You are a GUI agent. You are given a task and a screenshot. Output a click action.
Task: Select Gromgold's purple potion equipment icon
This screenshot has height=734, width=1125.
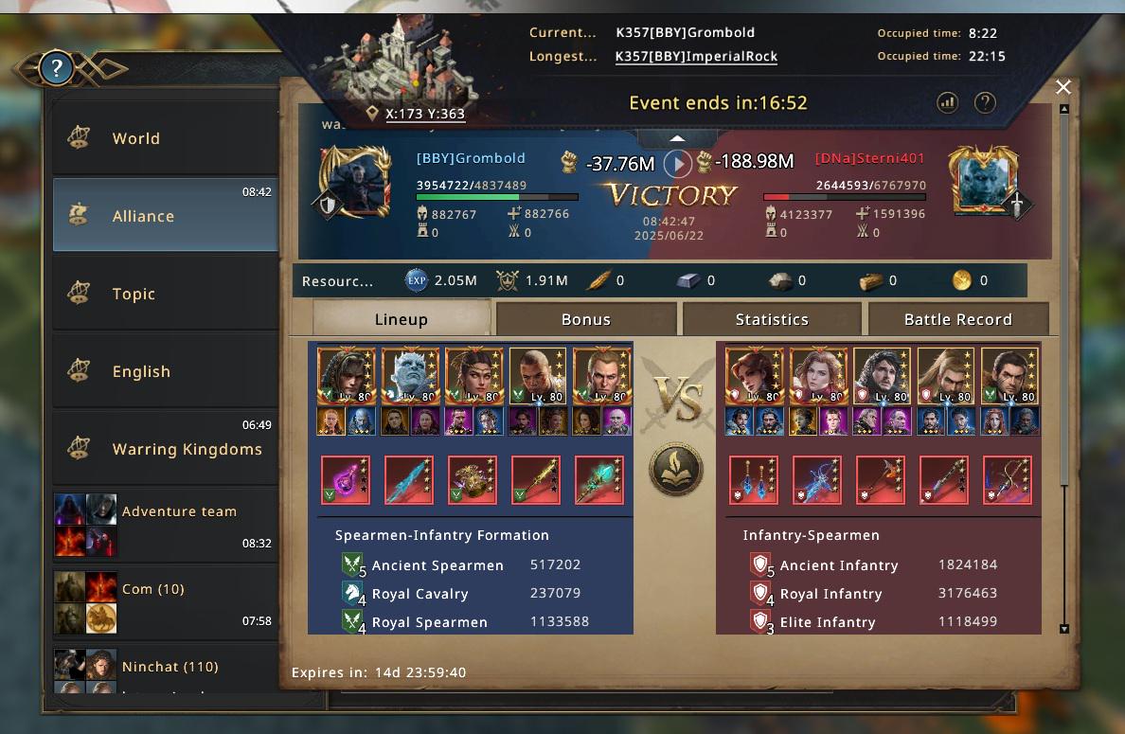click(345, 480)
